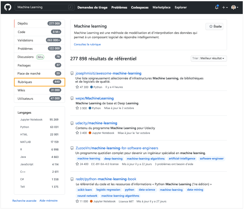Open the user avatar menu
This screenshot has width=244, height=209.
pos(234,8)
